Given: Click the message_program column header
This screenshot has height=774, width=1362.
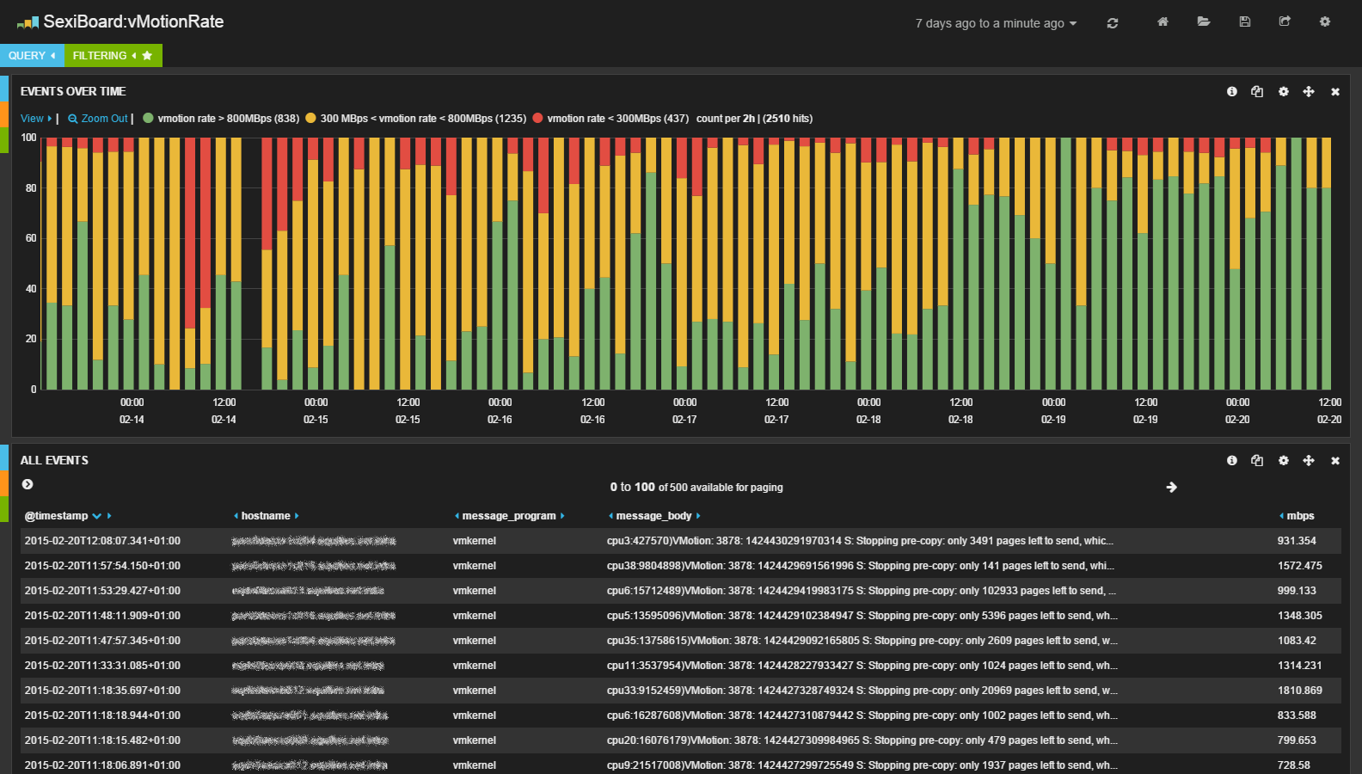Looking at the screenshot, I should 509,516.
